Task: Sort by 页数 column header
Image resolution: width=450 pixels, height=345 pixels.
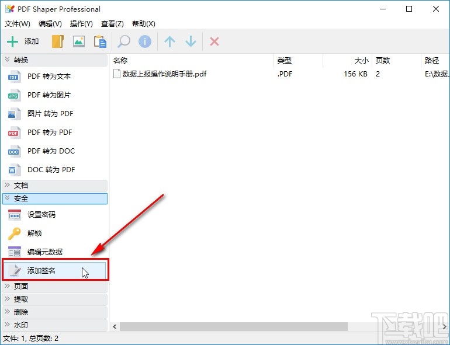Action: tap(397, 61)
